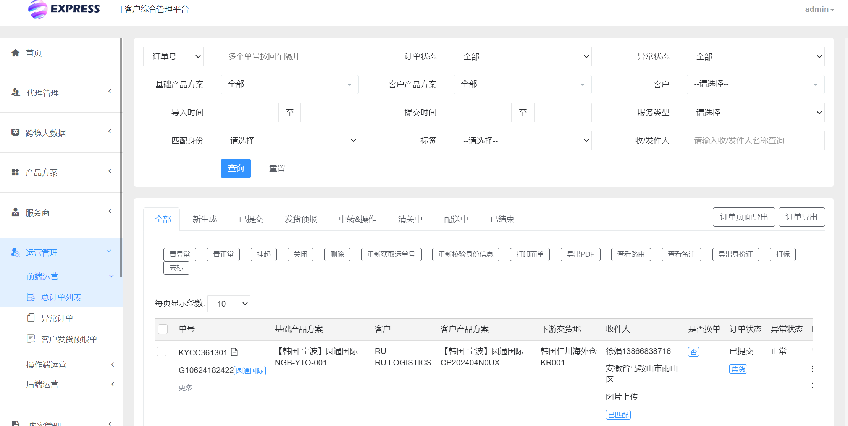Image resolution: width=848 pixels, height=426 pixels.
Task: Click the 查询 search button
Action: coord(236,169)
